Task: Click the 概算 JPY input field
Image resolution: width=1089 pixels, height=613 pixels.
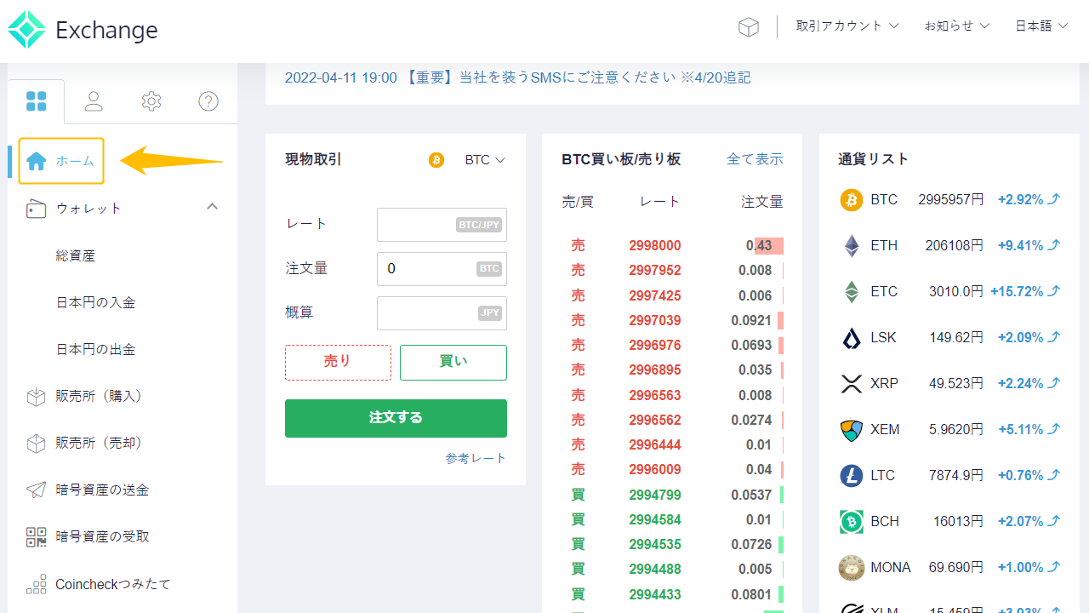Action: (x=442, y=313)
